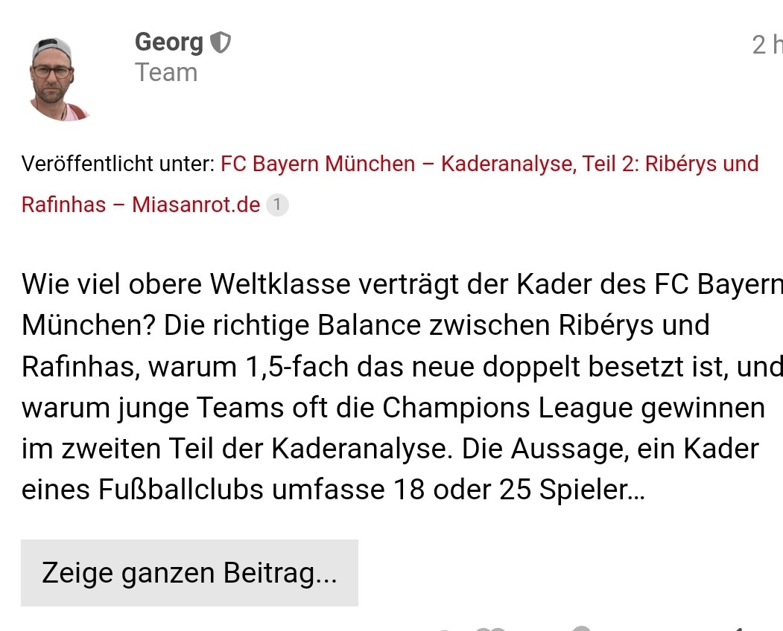Click the moderator shield icon beside Georg
Viewport: 783px width, 631px height.
pyautogui.click(x=221, y=43)
